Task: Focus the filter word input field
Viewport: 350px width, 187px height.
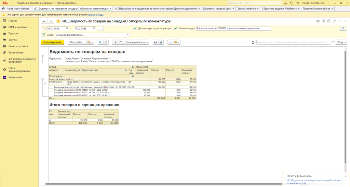Action: point(293,42)
